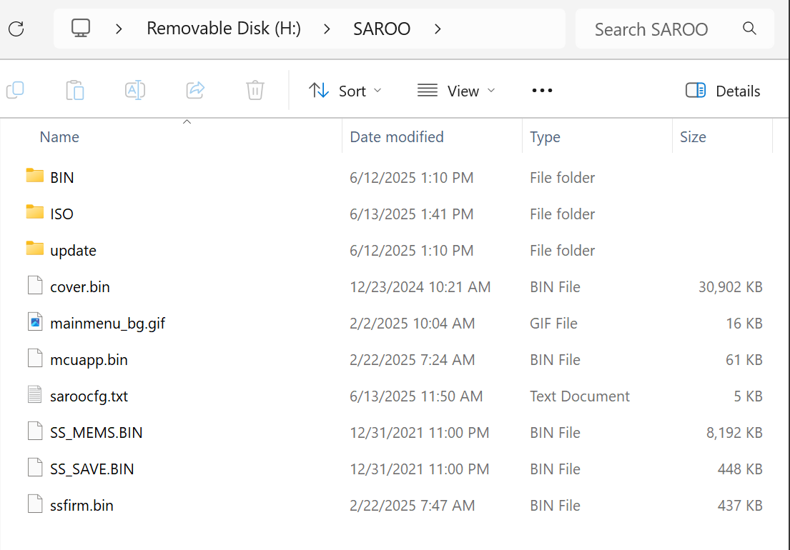The width and height of the screenshot is (790, 550).
Task: Click the Rename icon in toolbar
Action: coord(135,90)
